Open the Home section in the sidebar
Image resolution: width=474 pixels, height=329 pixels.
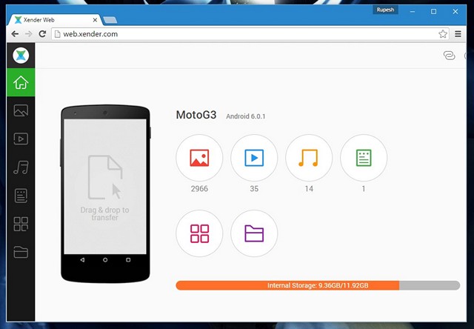(21, 82)
